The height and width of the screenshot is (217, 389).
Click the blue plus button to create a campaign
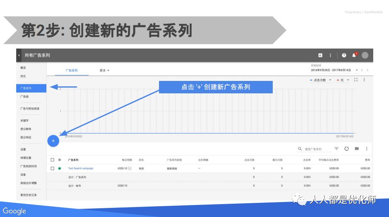[x=53, y=141]
